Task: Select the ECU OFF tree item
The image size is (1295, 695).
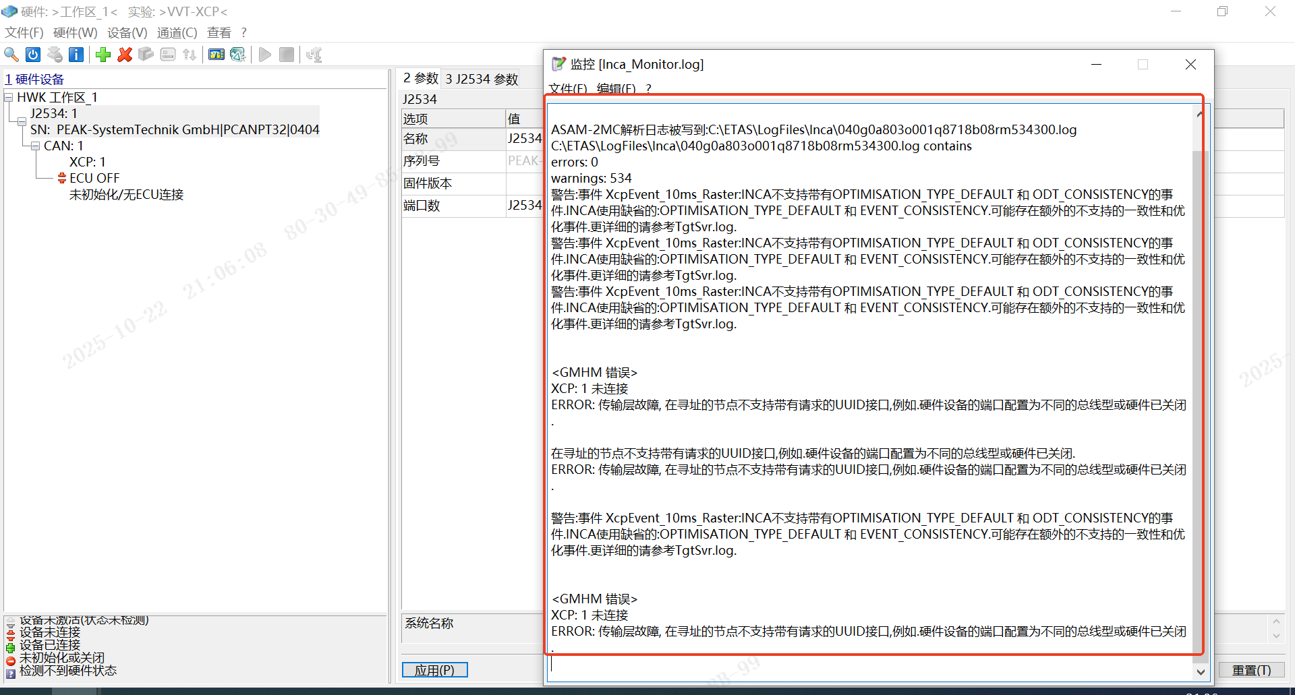Action: 94,179
